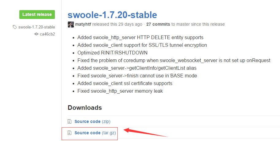Click the '29 days ago' release timestamp
280x141 pixels.
130,24
